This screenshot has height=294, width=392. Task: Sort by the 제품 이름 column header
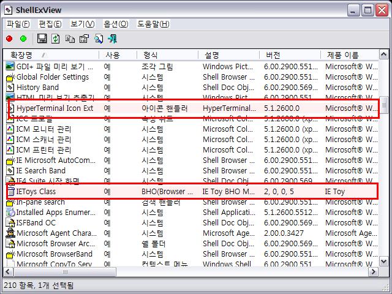tap(350, 55)
